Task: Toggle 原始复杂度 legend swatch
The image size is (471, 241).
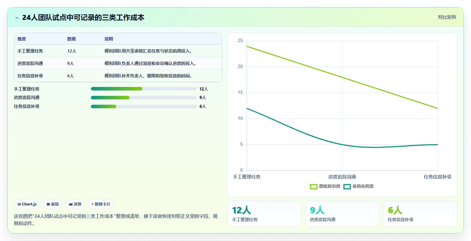Action: [314, 186]
